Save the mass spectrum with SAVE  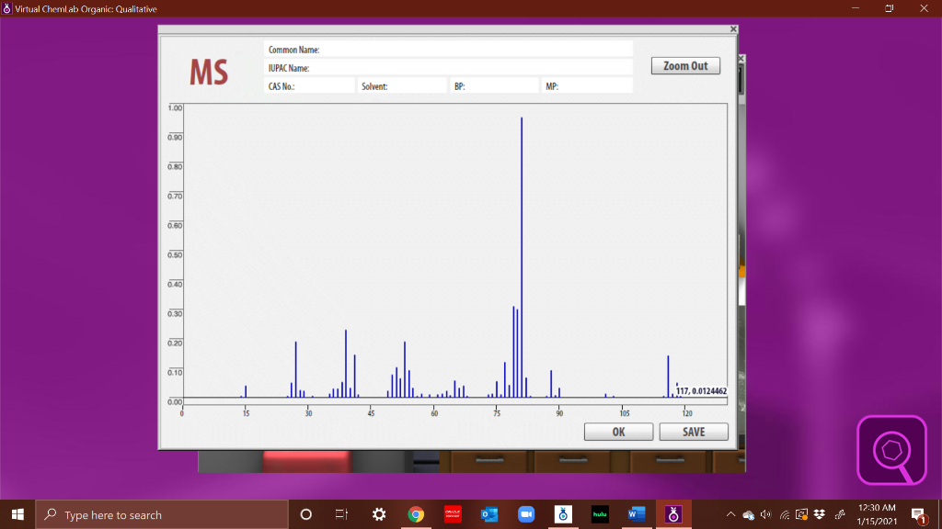click(693, 431)
